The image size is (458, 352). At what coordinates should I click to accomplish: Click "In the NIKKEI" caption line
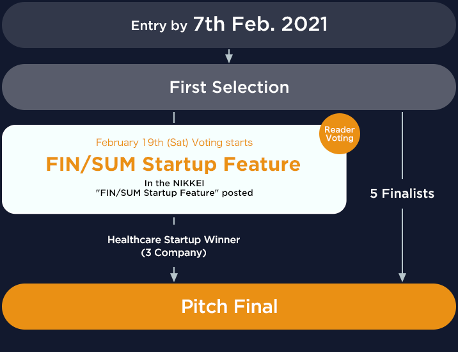(x=175, y=183)
